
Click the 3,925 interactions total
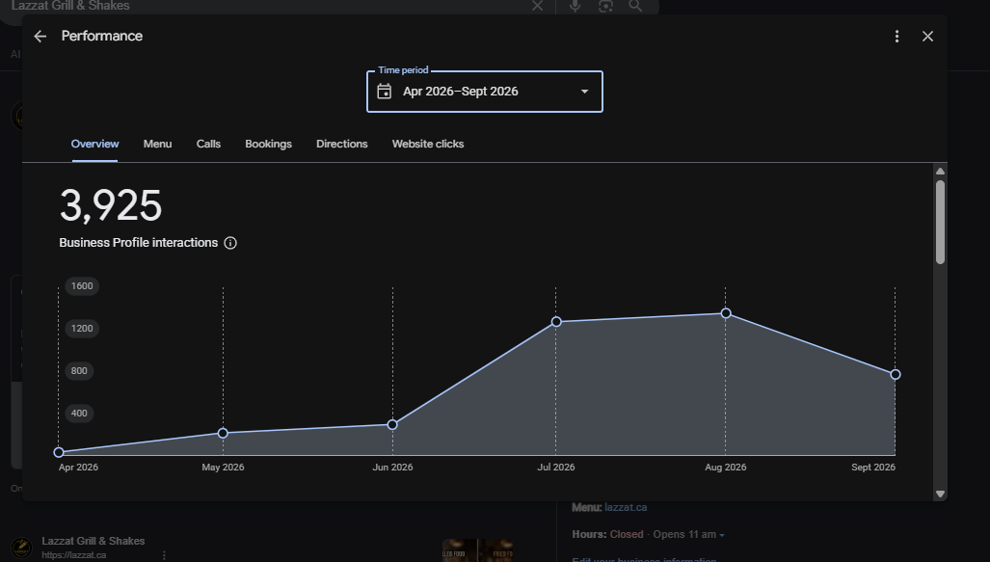[x=111, y=206]
